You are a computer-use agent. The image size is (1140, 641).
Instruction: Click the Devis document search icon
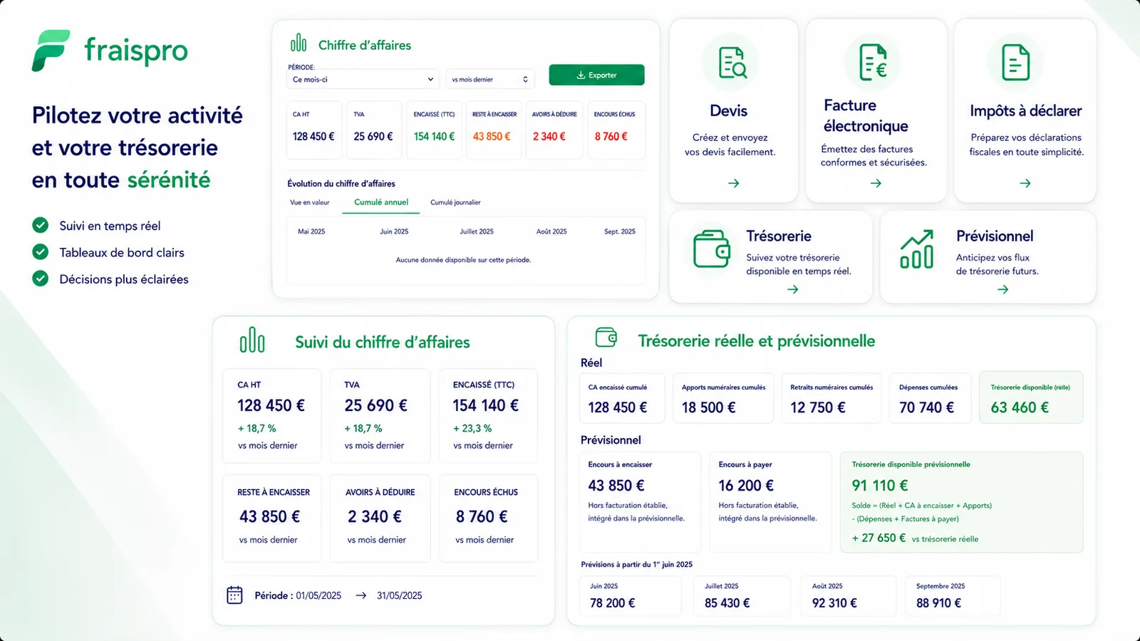[x=732, y=63]
